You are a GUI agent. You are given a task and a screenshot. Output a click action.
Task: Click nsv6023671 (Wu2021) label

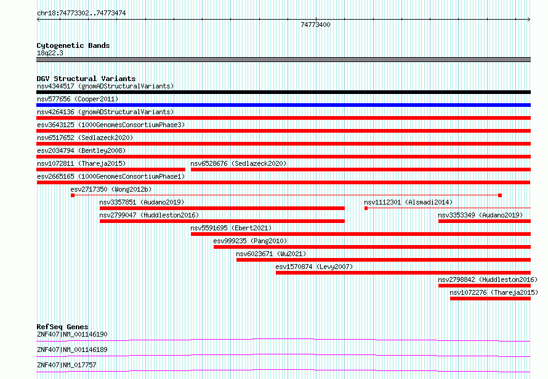pyautogui.click(x=271, y=254)
